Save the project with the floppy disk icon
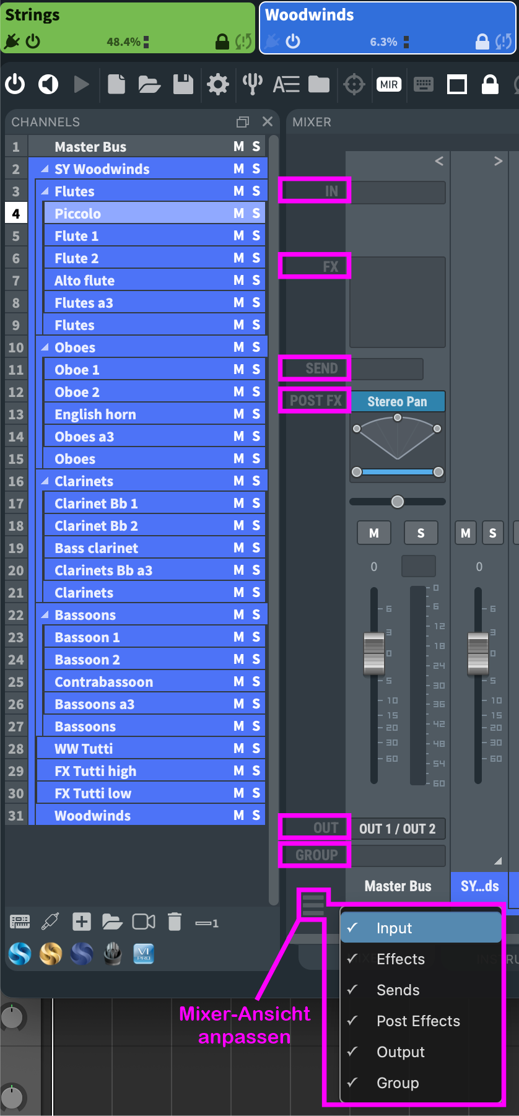The image size is (519, 1116). [x=183, y=84]
